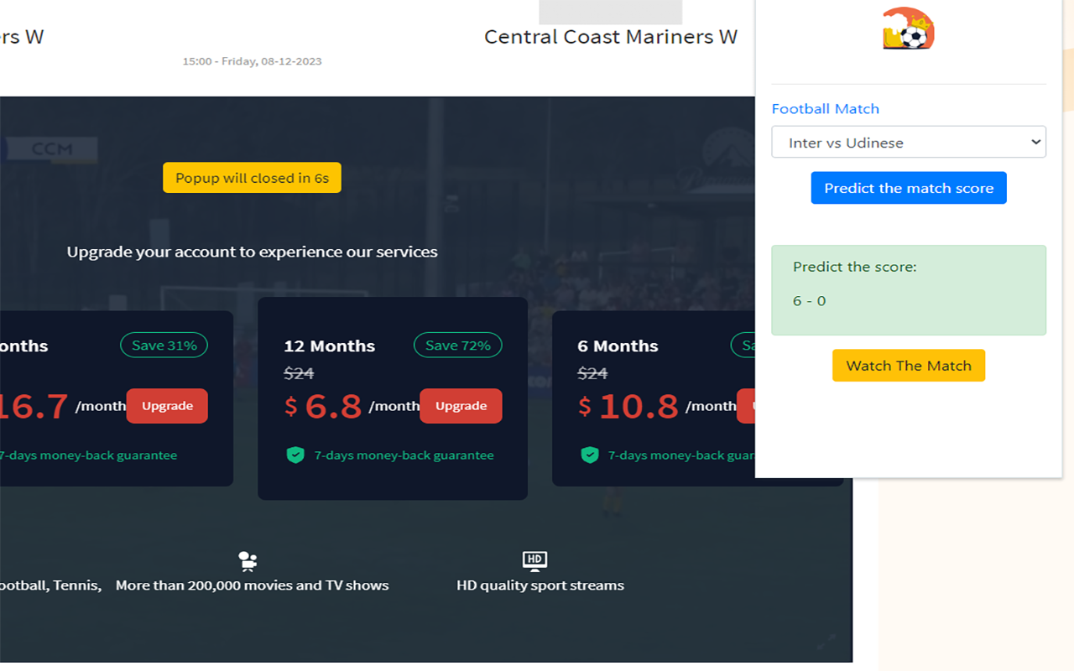Click the match time 15:00 Friday text
The image size is (1074, 671).
[252, 61]
